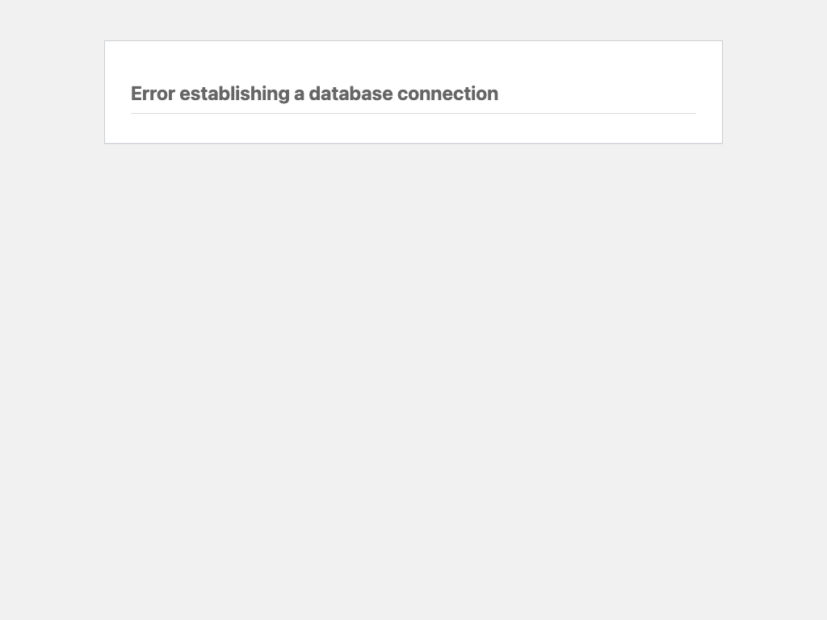Click the lone letter "a" in the heading
Viewport: 827px width, 620px height.
coord(299,95)
